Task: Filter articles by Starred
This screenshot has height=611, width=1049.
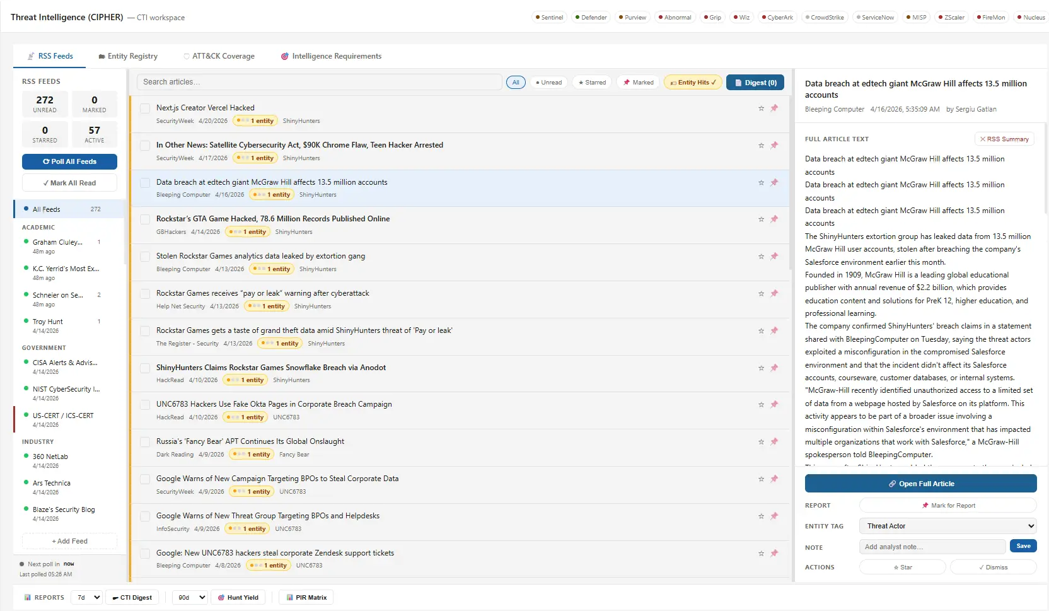Action: coord(592,83)
